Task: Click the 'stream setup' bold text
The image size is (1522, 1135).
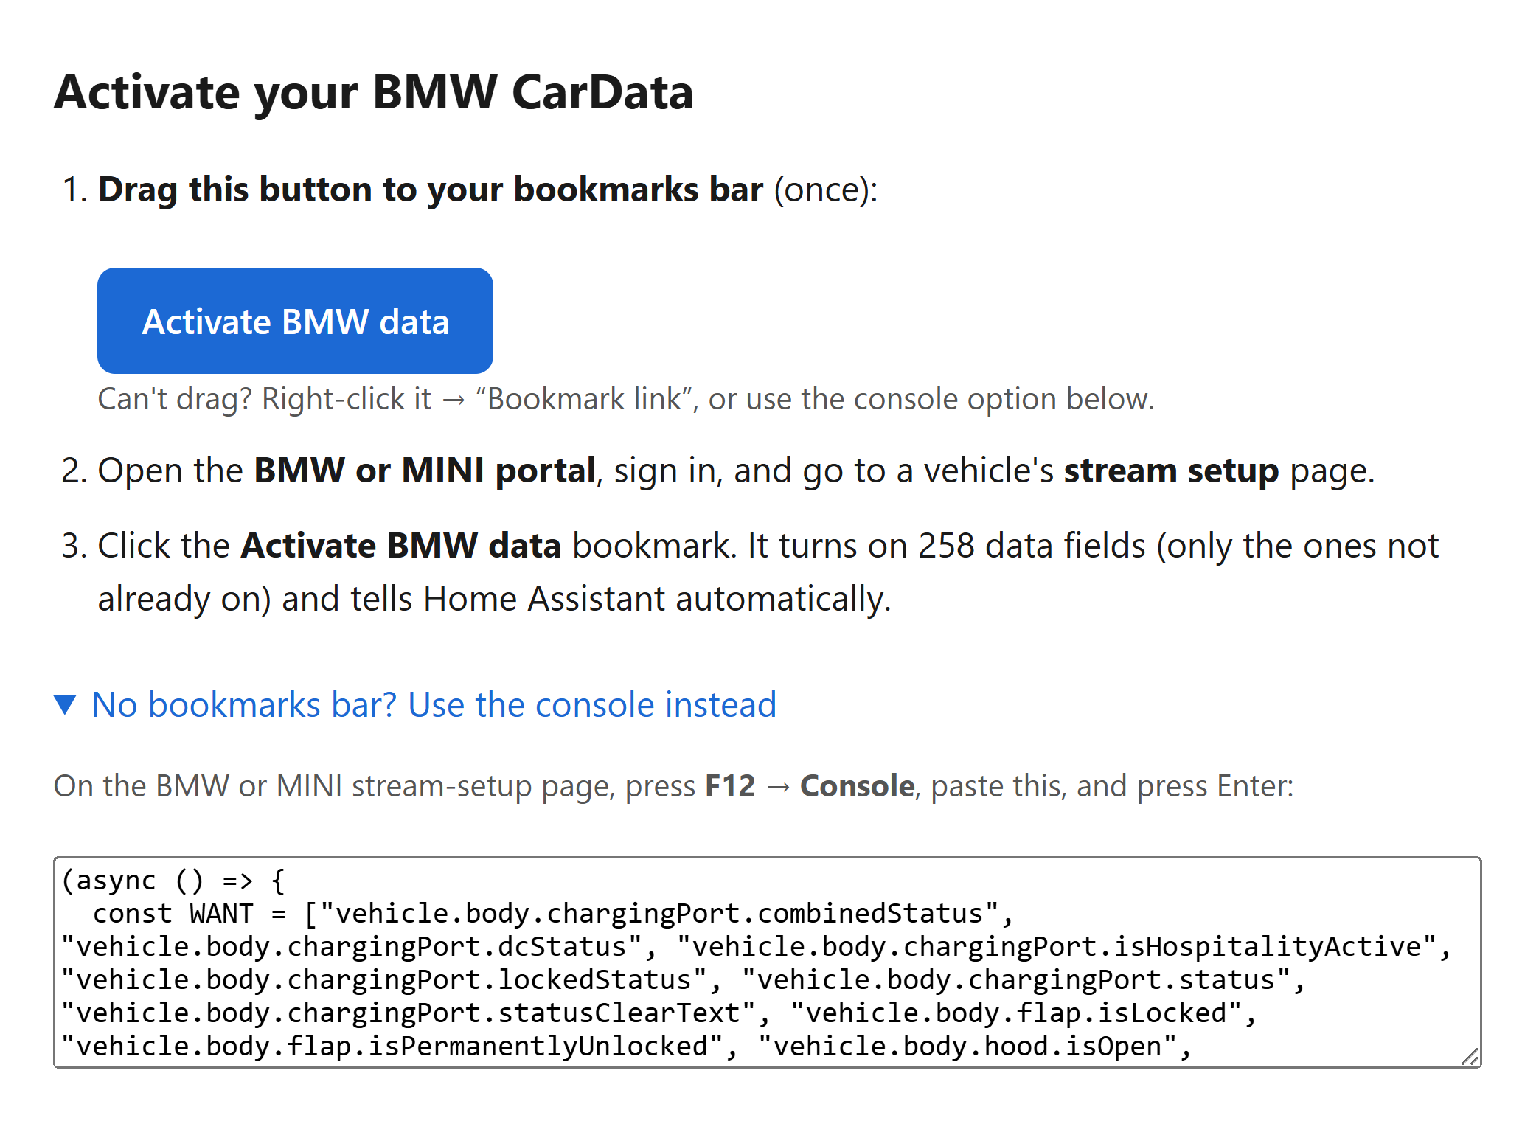Action: pos(1171,471)
